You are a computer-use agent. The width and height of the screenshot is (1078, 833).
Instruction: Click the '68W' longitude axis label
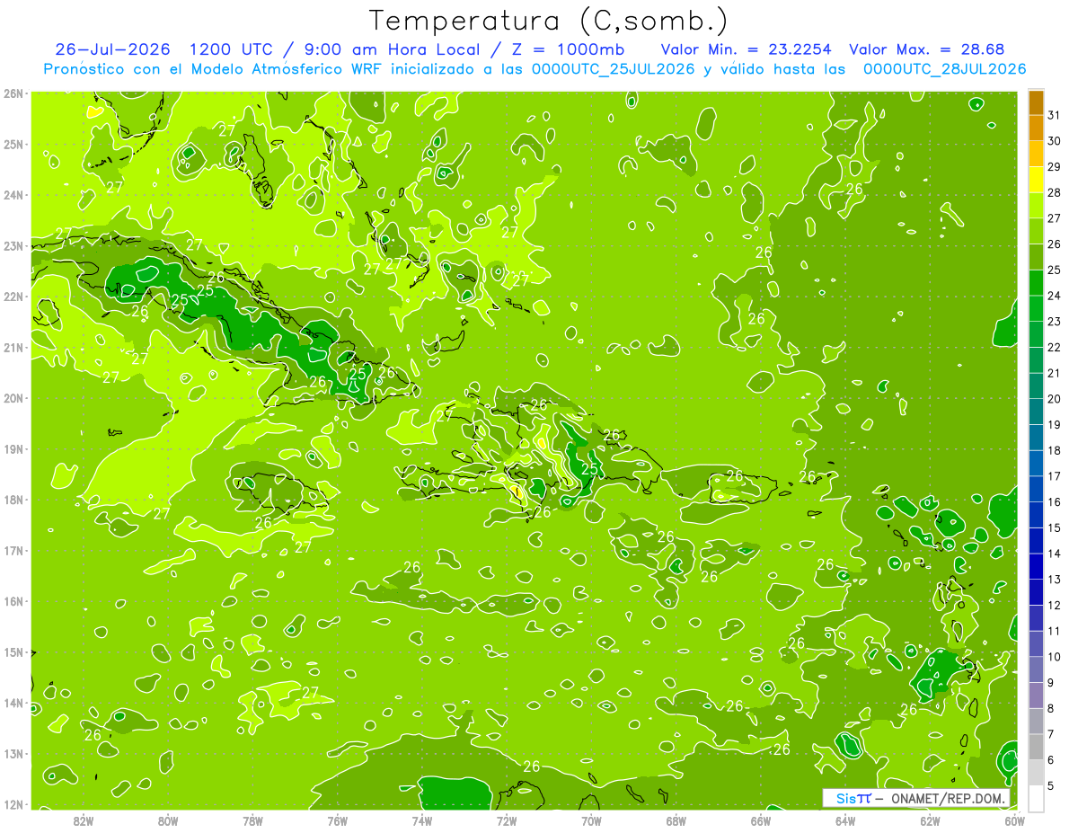676,820
